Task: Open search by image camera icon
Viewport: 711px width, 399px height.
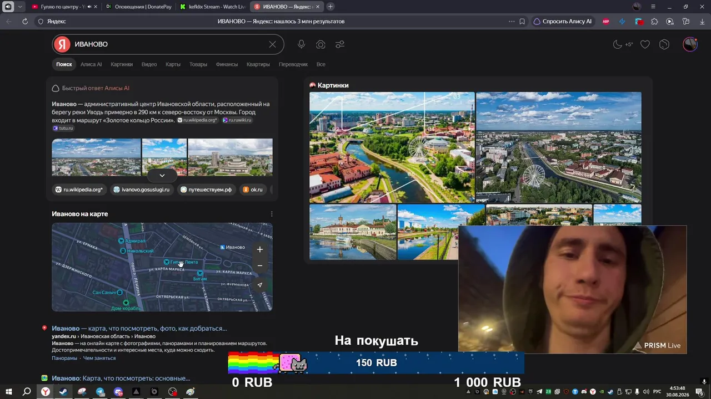Action: pyautogui.click(x=321, y=44)
